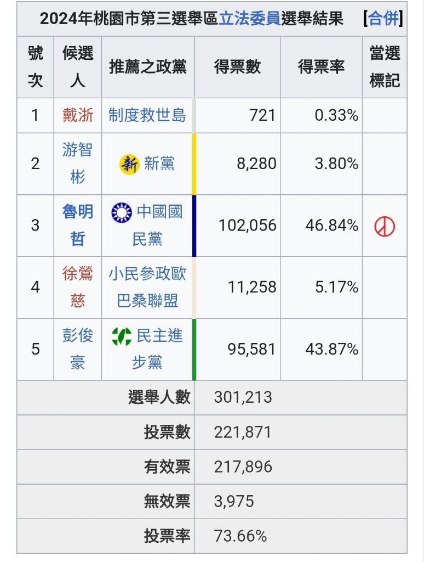Click the dark blue Kuomintang color bar

[194, 226]
